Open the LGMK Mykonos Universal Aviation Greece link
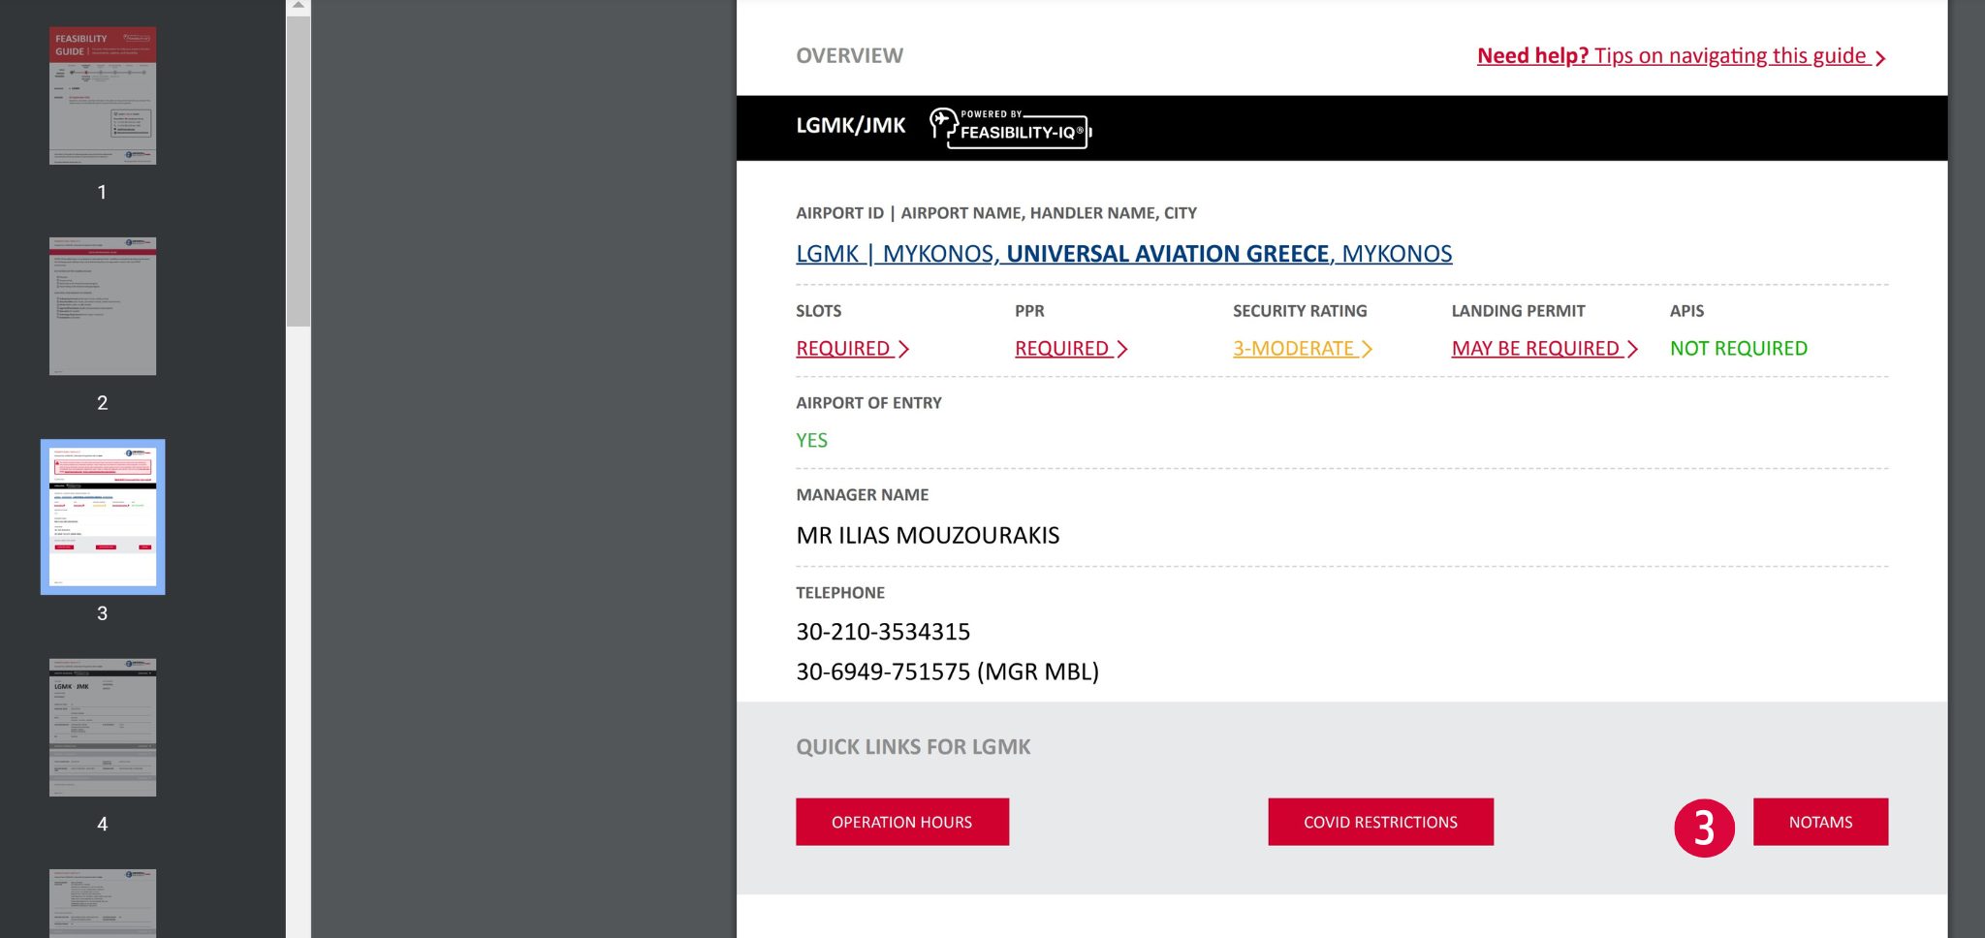The height and width of the screenshot is (938, 1985). point(1123,254)
